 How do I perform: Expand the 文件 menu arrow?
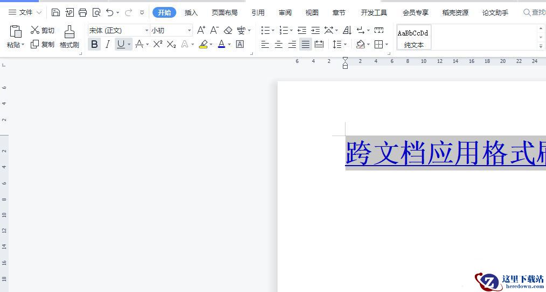pos(39,12)
